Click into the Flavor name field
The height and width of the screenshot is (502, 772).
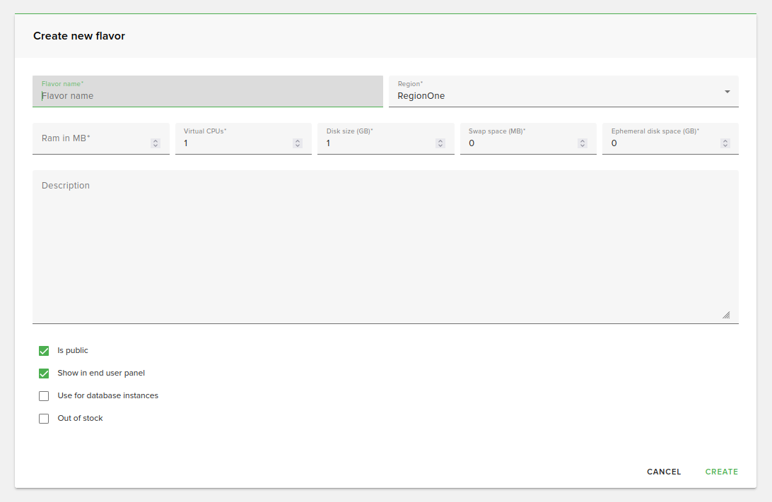pos(207,95)
